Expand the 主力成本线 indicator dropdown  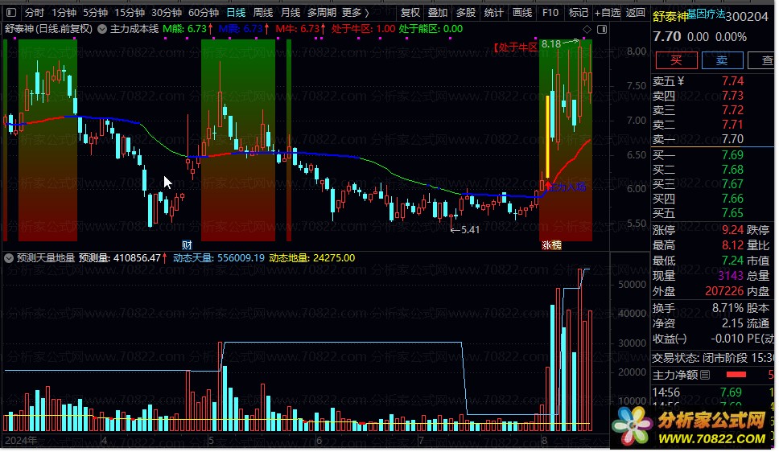pyautogui.click(x=102, y=29)
